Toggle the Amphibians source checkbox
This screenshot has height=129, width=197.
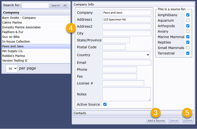pyautogui.click(x=188, y=15)
